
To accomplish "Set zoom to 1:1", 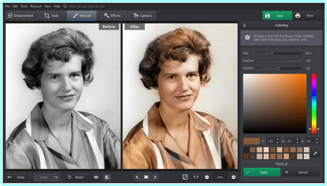I will (x=196, y=177).
